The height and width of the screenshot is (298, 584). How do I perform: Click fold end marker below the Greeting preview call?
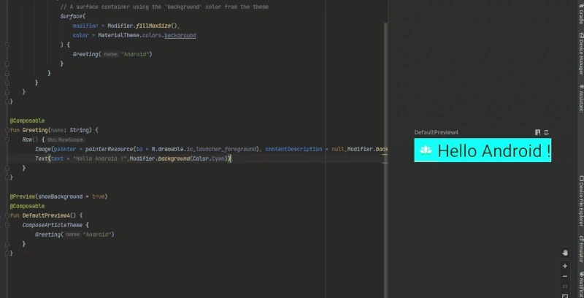pos(7,244)
